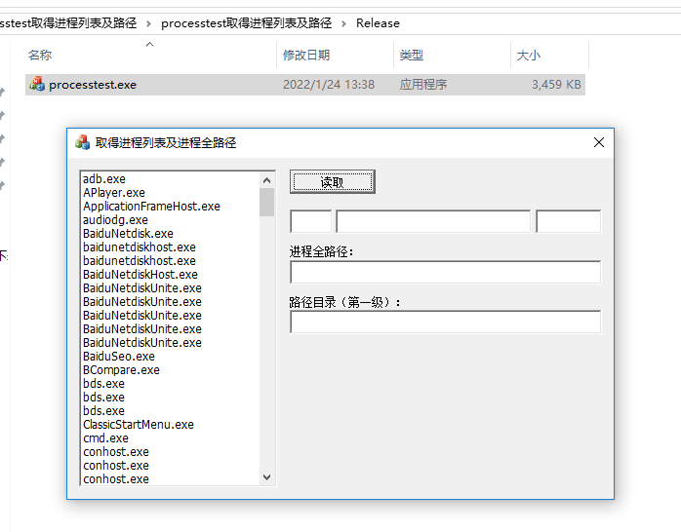The height and width of the screenshot is (532, 681).
Task: Click the dialog title bar app icon
Action: (82, 142)
